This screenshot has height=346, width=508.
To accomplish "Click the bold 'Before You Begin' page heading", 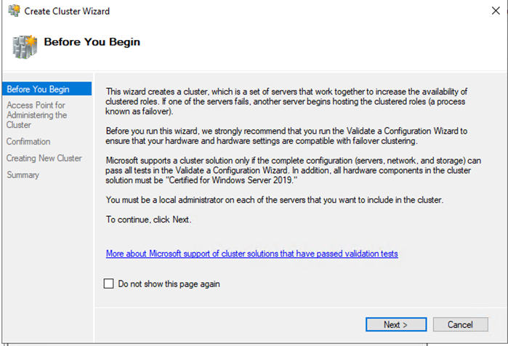I will (92, 41).
